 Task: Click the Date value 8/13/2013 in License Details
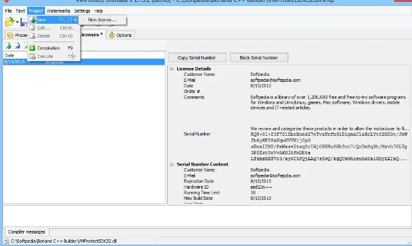[x=261, y=86]
